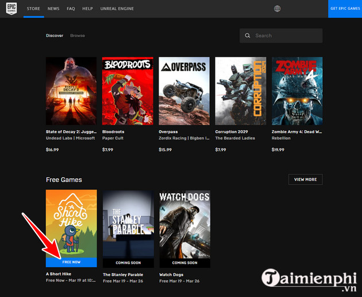Screen dimensions: 362x297
Task: Open the UNREAL ENGINE menu item
Action: coord(117,9)
